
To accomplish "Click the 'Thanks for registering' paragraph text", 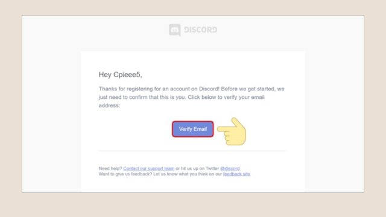I will [192, 97].
